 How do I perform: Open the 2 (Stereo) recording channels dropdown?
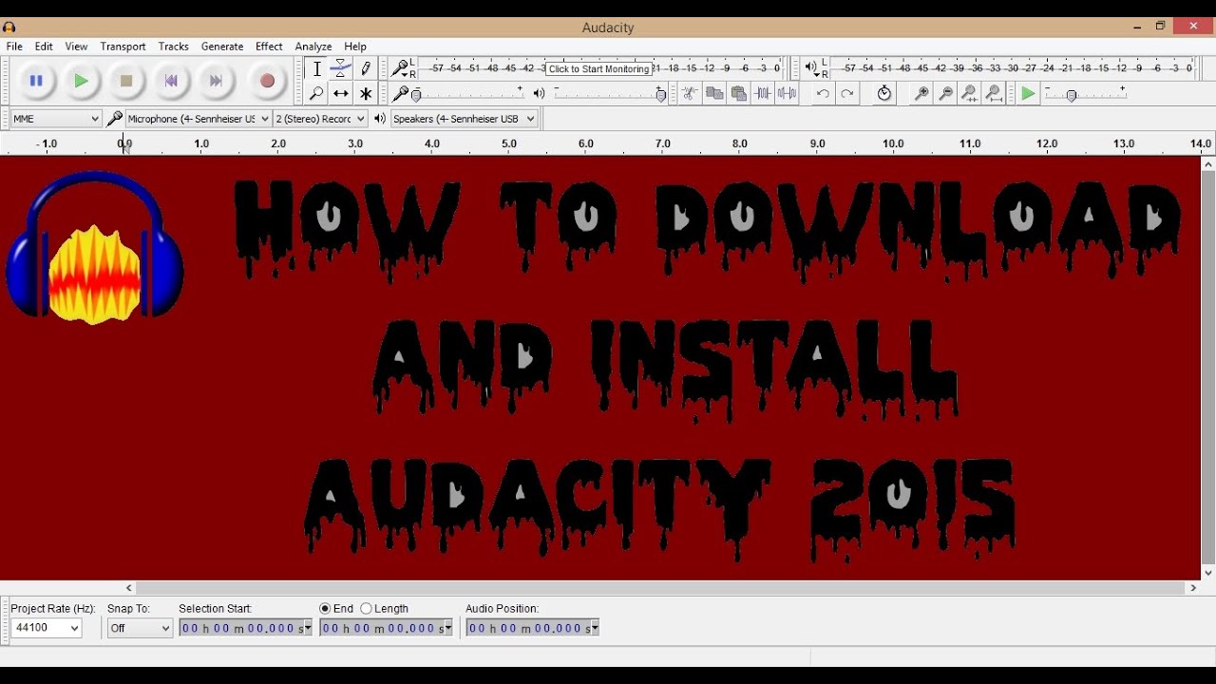pos(320,119)
